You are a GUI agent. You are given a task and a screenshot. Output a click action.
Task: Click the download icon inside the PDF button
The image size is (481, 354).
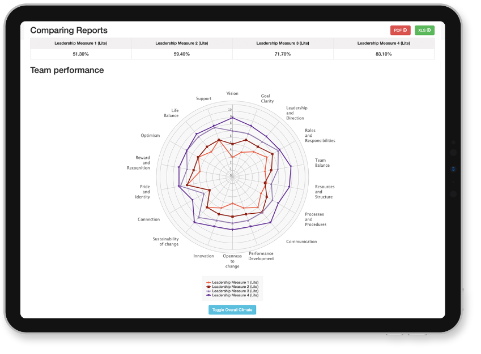(x=405, y=31)
